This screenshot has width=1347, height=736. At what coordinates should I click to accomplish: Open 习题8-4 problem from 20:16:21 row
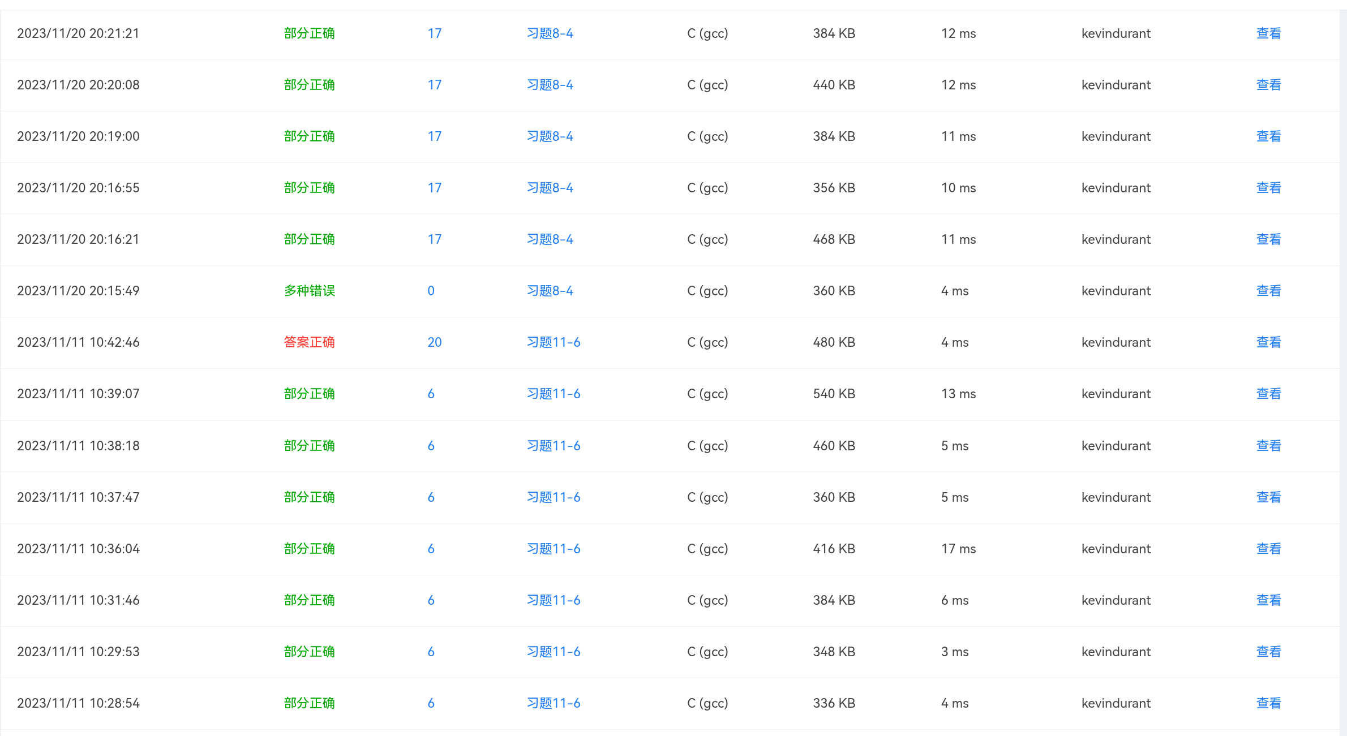click(550, 239)
